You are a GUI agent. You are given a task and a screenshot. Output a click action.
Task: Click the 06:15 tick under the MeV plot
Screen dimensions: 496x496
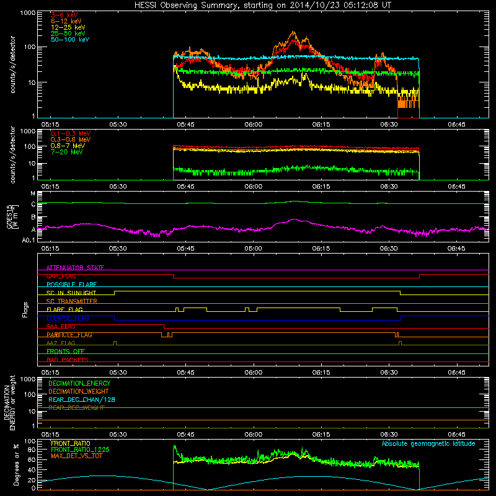point(321,187)
